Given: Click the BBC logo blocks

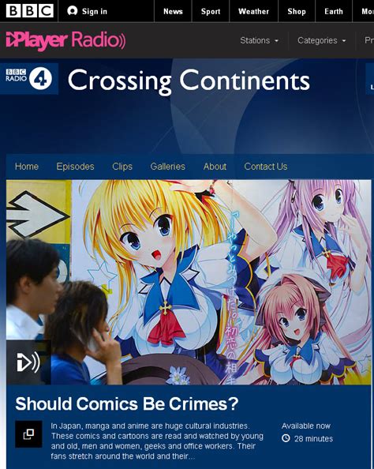Looking at the screenshot, I should click(x=30, y=11).
